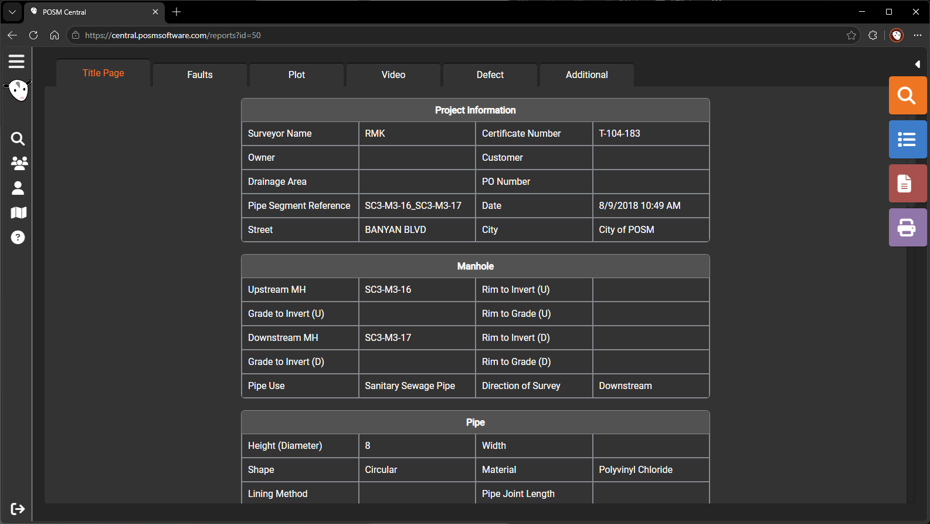The height and width of the screenshot is (524, 930).
Task: Click the Circular shape value
Action: [381, 470]
